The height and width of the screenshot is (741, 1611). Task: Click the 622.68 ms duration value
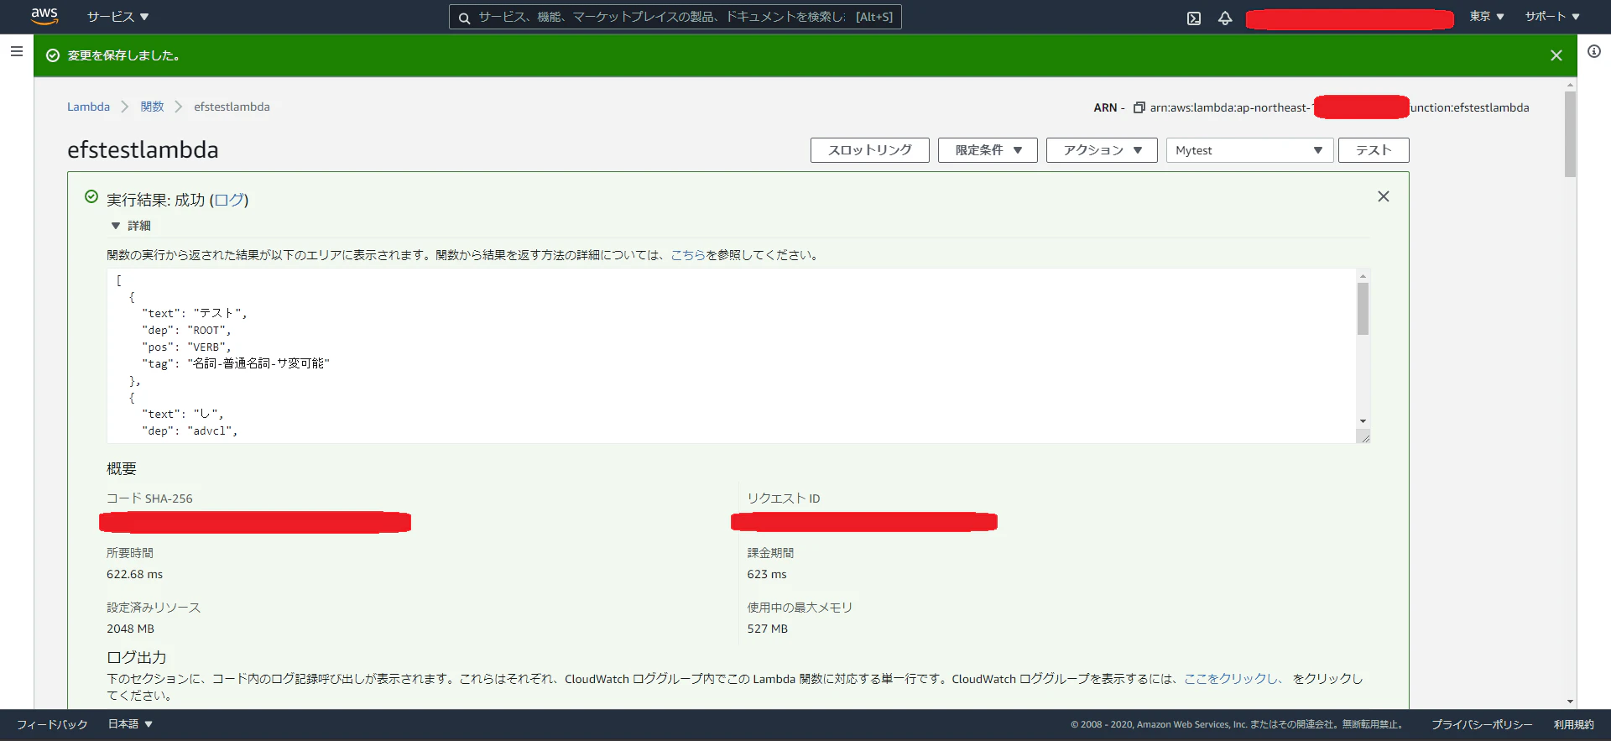click(x=134, y=574)
